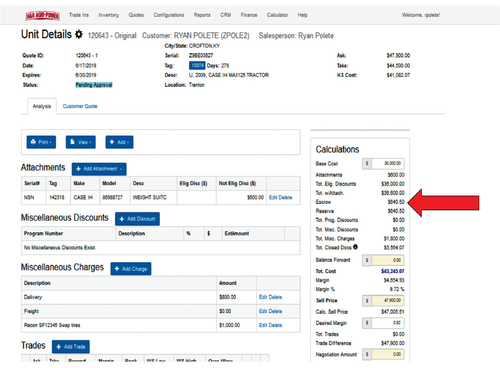This screenshot has width=500, height=368.
Task: Click the Tot. Closed Docs info icon
Action: coord(355,247)
